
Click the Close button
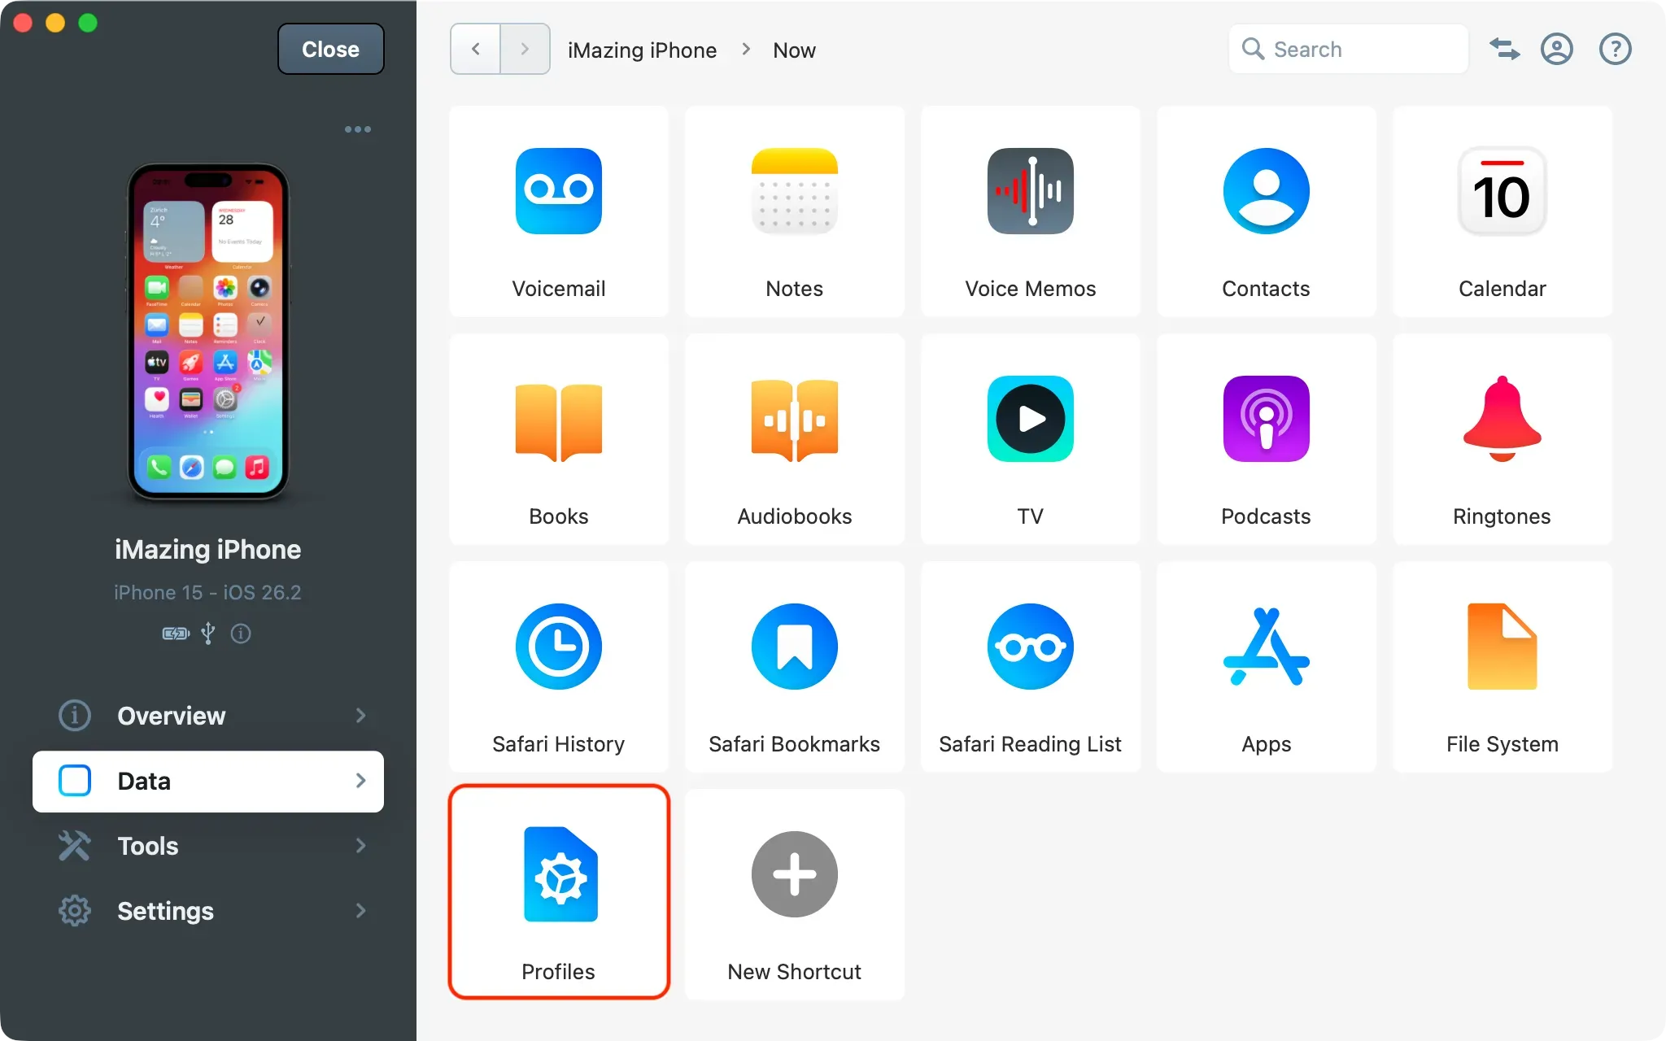[330, 49]
